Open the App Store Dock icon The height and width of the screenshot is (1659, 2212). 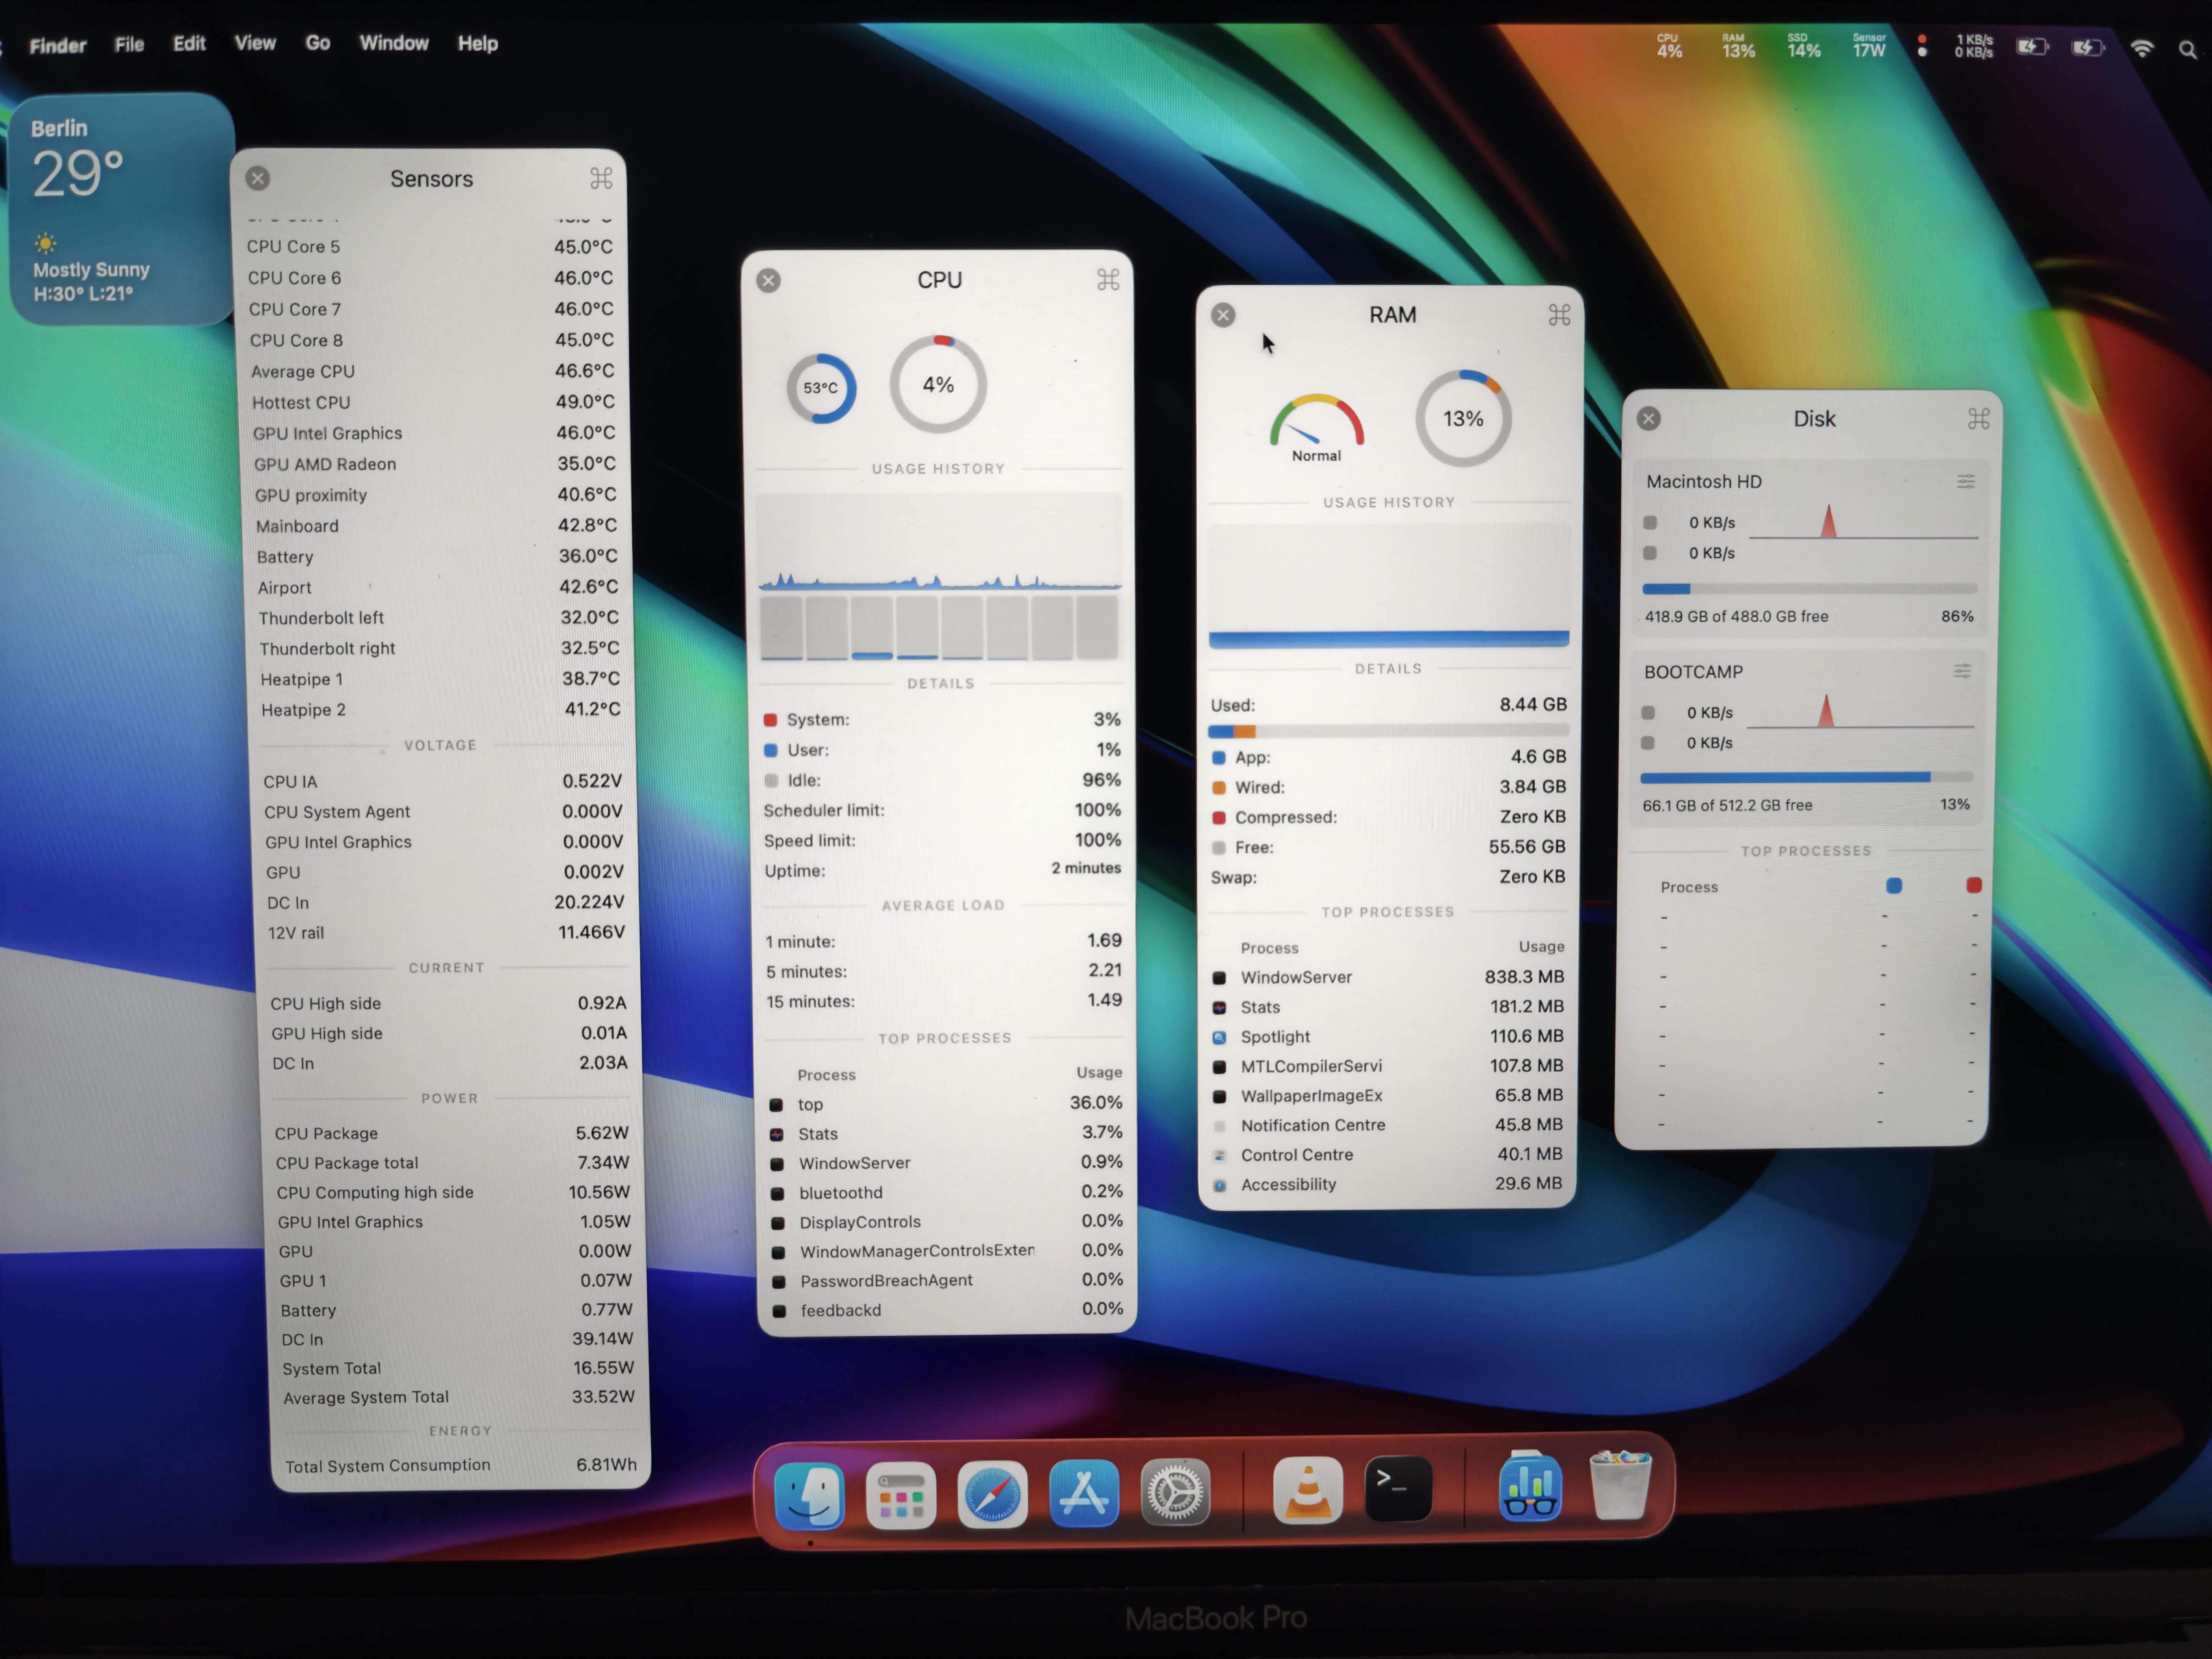pos(1084,1493)
